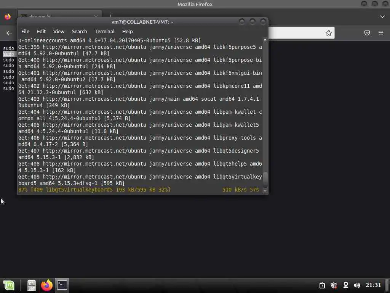Open the terminal Edit menu
390x293 pixels.
(41, 31)
